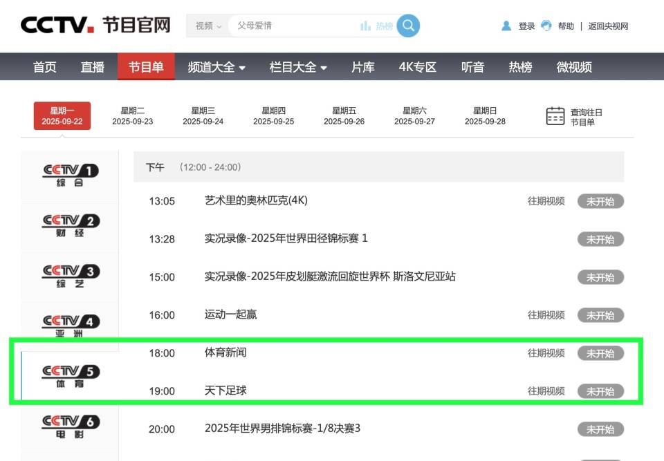Select the CCTV-2 财经 channel logo

[x=71, y=225]
